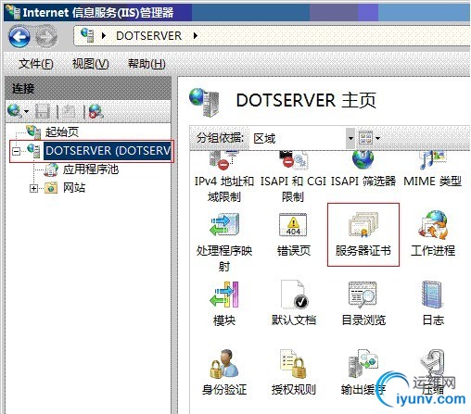Click the server icon in address bar
The width and height of the screenshot is (471, 414).
87,35
